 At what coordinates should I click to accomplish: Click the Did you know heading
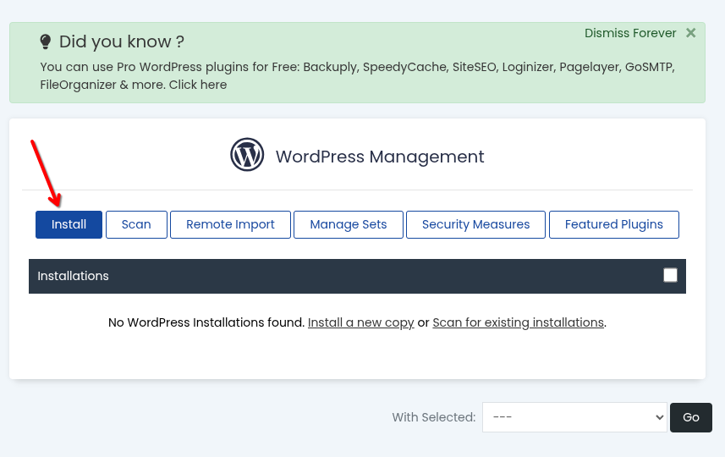pos(122,41)
